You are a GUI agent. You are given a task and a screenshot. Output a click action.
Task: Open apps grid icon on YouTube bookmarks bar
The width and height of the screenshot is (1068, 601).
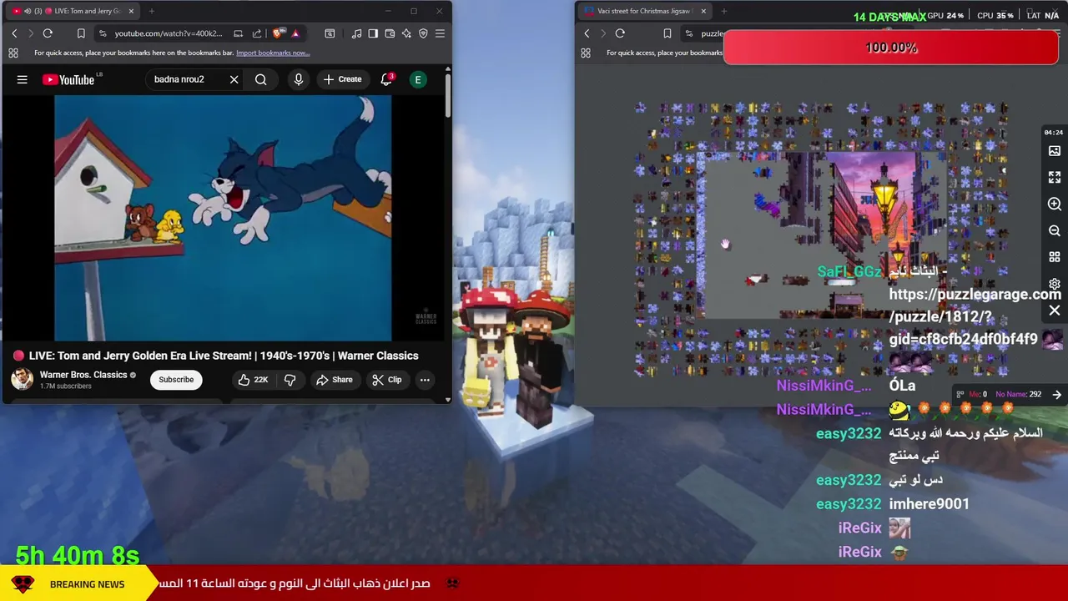(13, 53)
